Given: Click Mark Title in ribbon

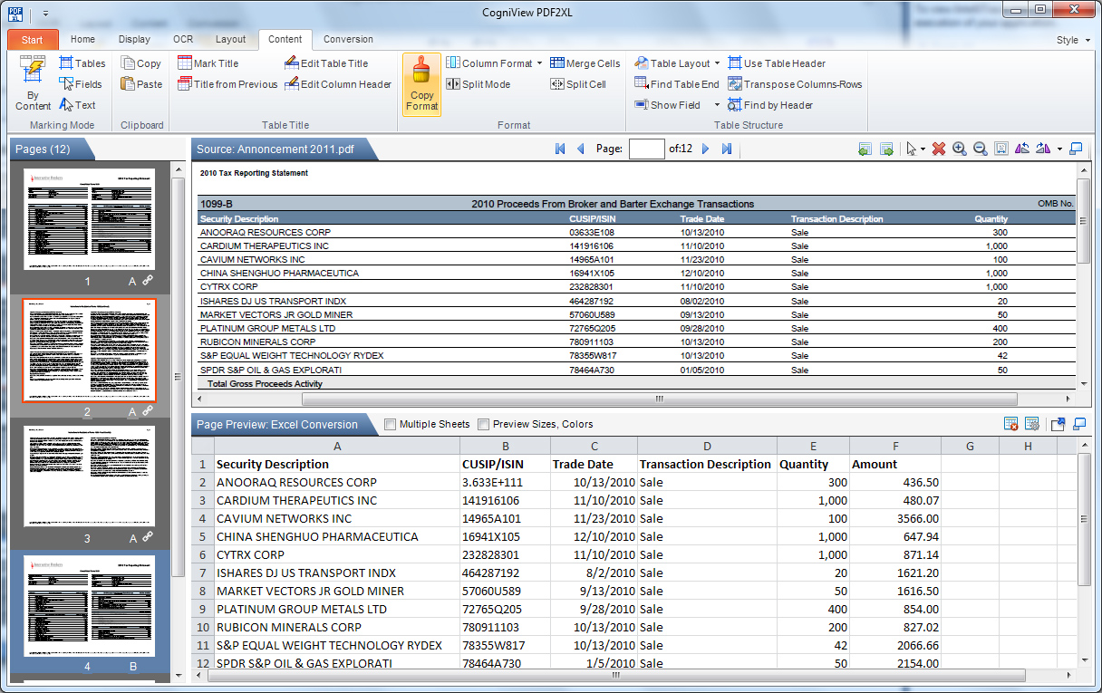Looking at the screenshot, I should point(208,63).
